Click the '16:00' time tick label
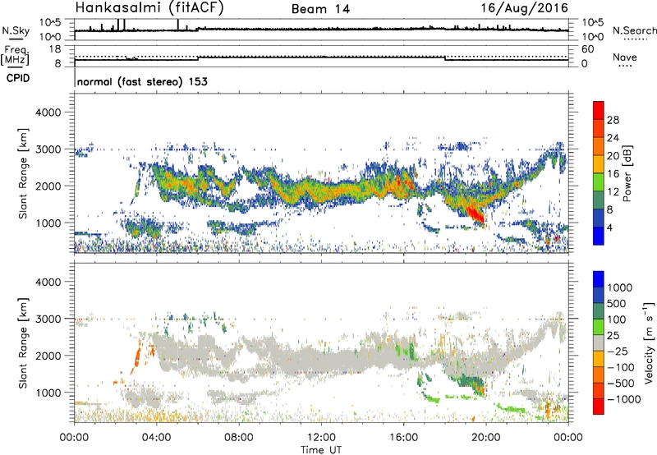This screenshot has width=657, height=455. (x=403, y=438)
